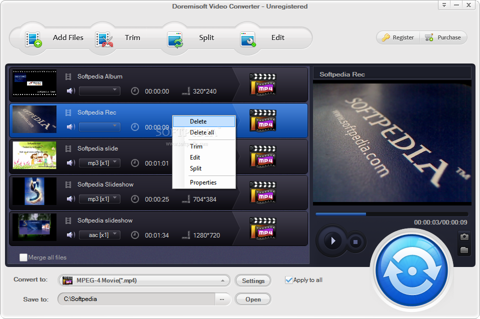The image size is (480, 319).
Task: Enable Merge all files checkbox
Action: [x=23, y=257]
